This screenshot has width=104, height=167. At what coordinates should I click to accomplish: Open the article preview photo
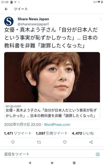[x=52, y=77]
